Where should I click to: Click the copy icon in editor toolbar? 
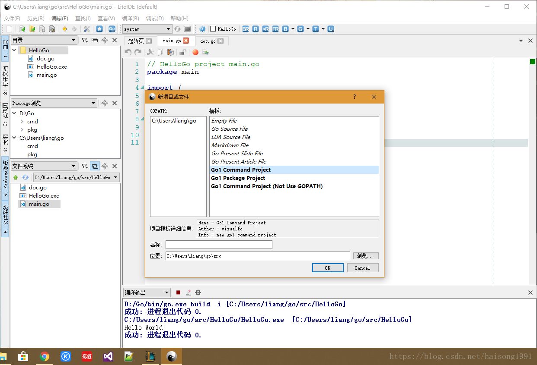click(160, 52)
